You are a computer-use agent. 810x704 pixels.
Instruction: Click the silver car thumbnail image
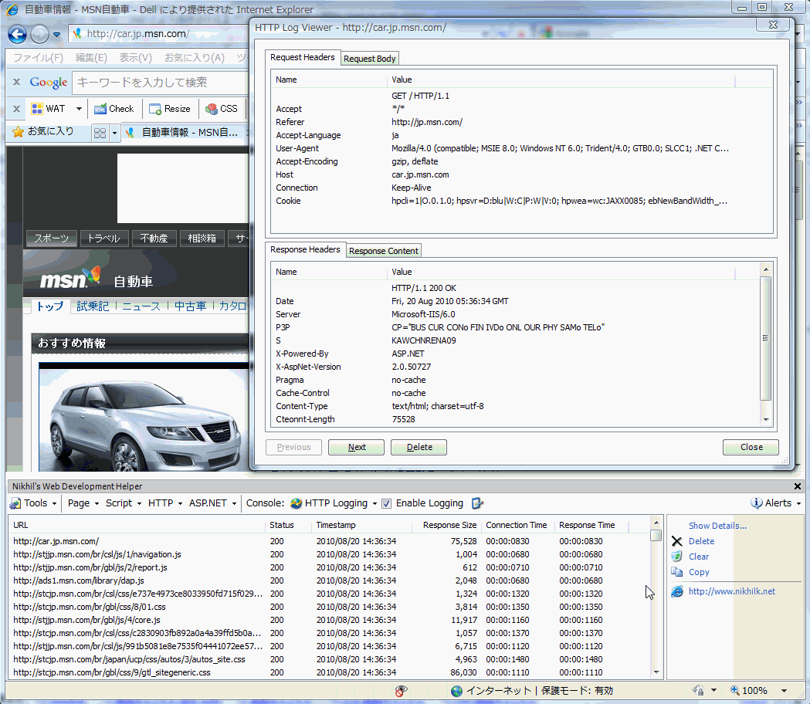[144, 419]
